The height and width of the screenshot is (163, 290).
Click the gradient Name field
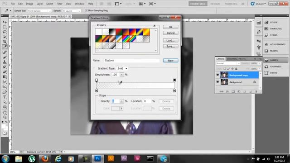point(131,60)
